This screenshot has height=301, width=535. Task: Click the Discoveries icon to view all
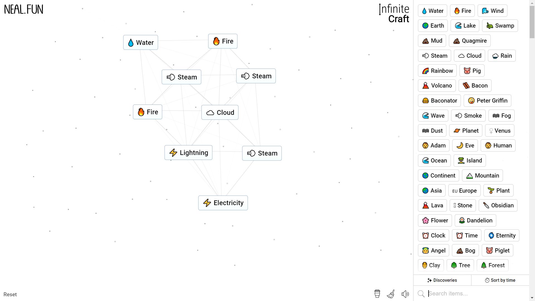[x=442, y=280]
